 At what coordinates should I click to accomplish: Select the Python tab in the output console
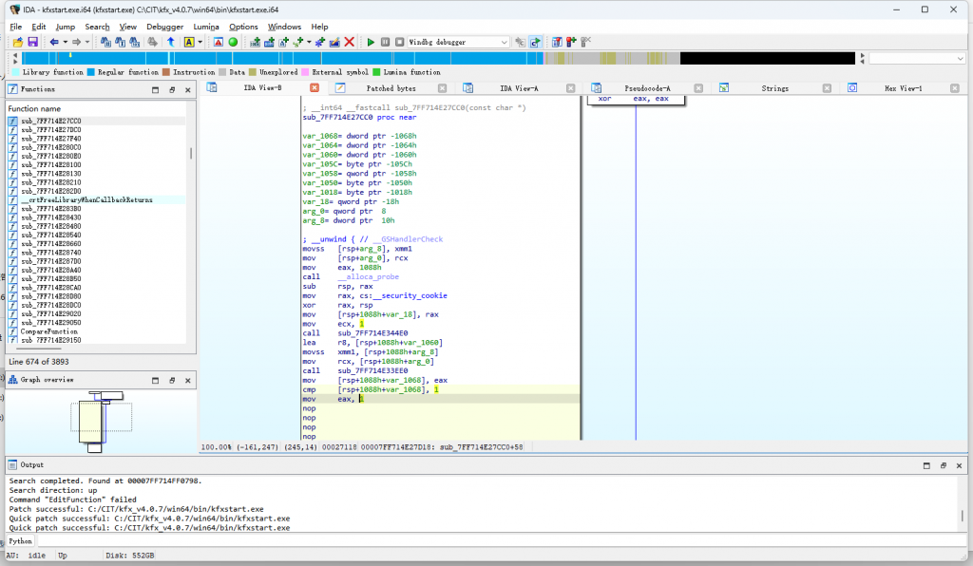tap(23, 541)
